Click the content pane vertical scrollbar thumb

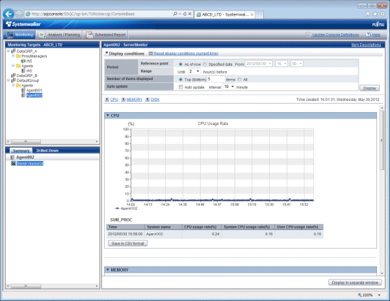(x=382, y=140)
